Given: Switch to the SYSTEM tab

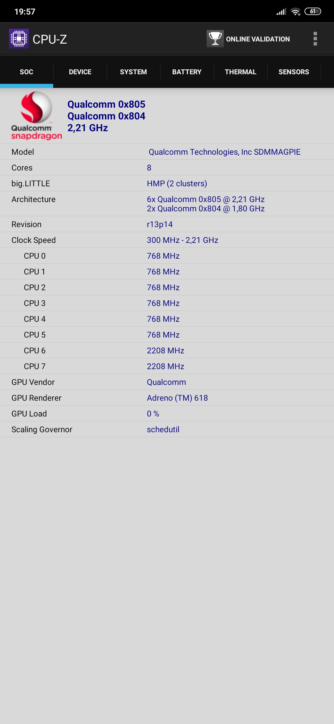Looking at the screenshot, I should click(x=133, y=72).
